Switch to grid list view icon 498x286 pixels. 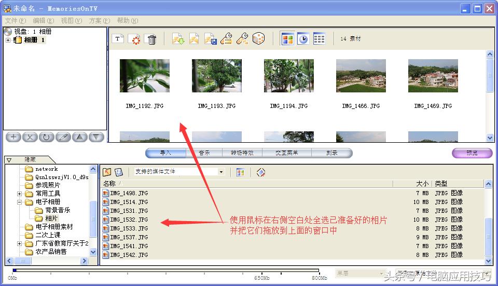tap(319, 39)
